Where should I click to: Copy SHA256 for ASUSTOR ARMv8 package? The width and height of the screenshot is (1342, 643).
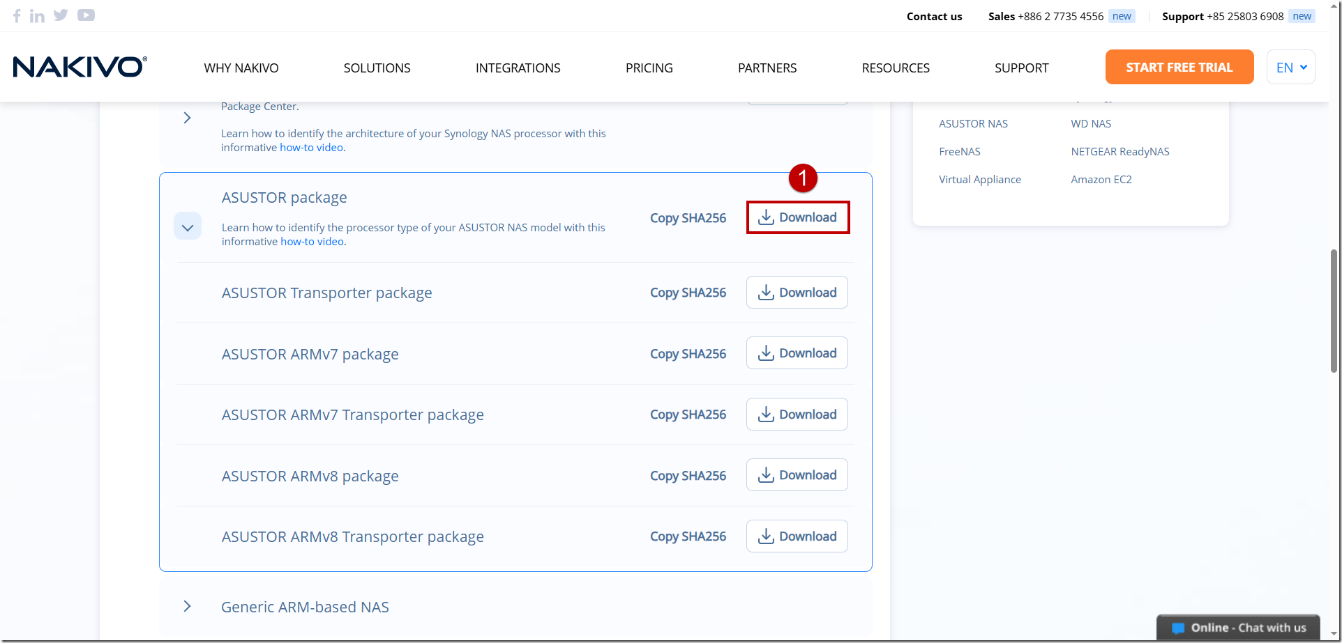(688, 476)
